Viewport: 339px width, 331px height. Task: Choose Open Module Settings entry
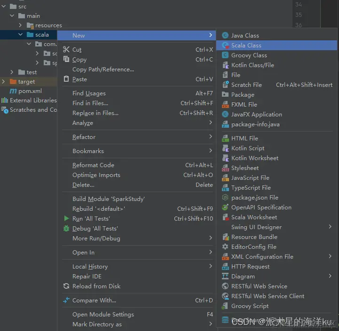pos(137,315)
